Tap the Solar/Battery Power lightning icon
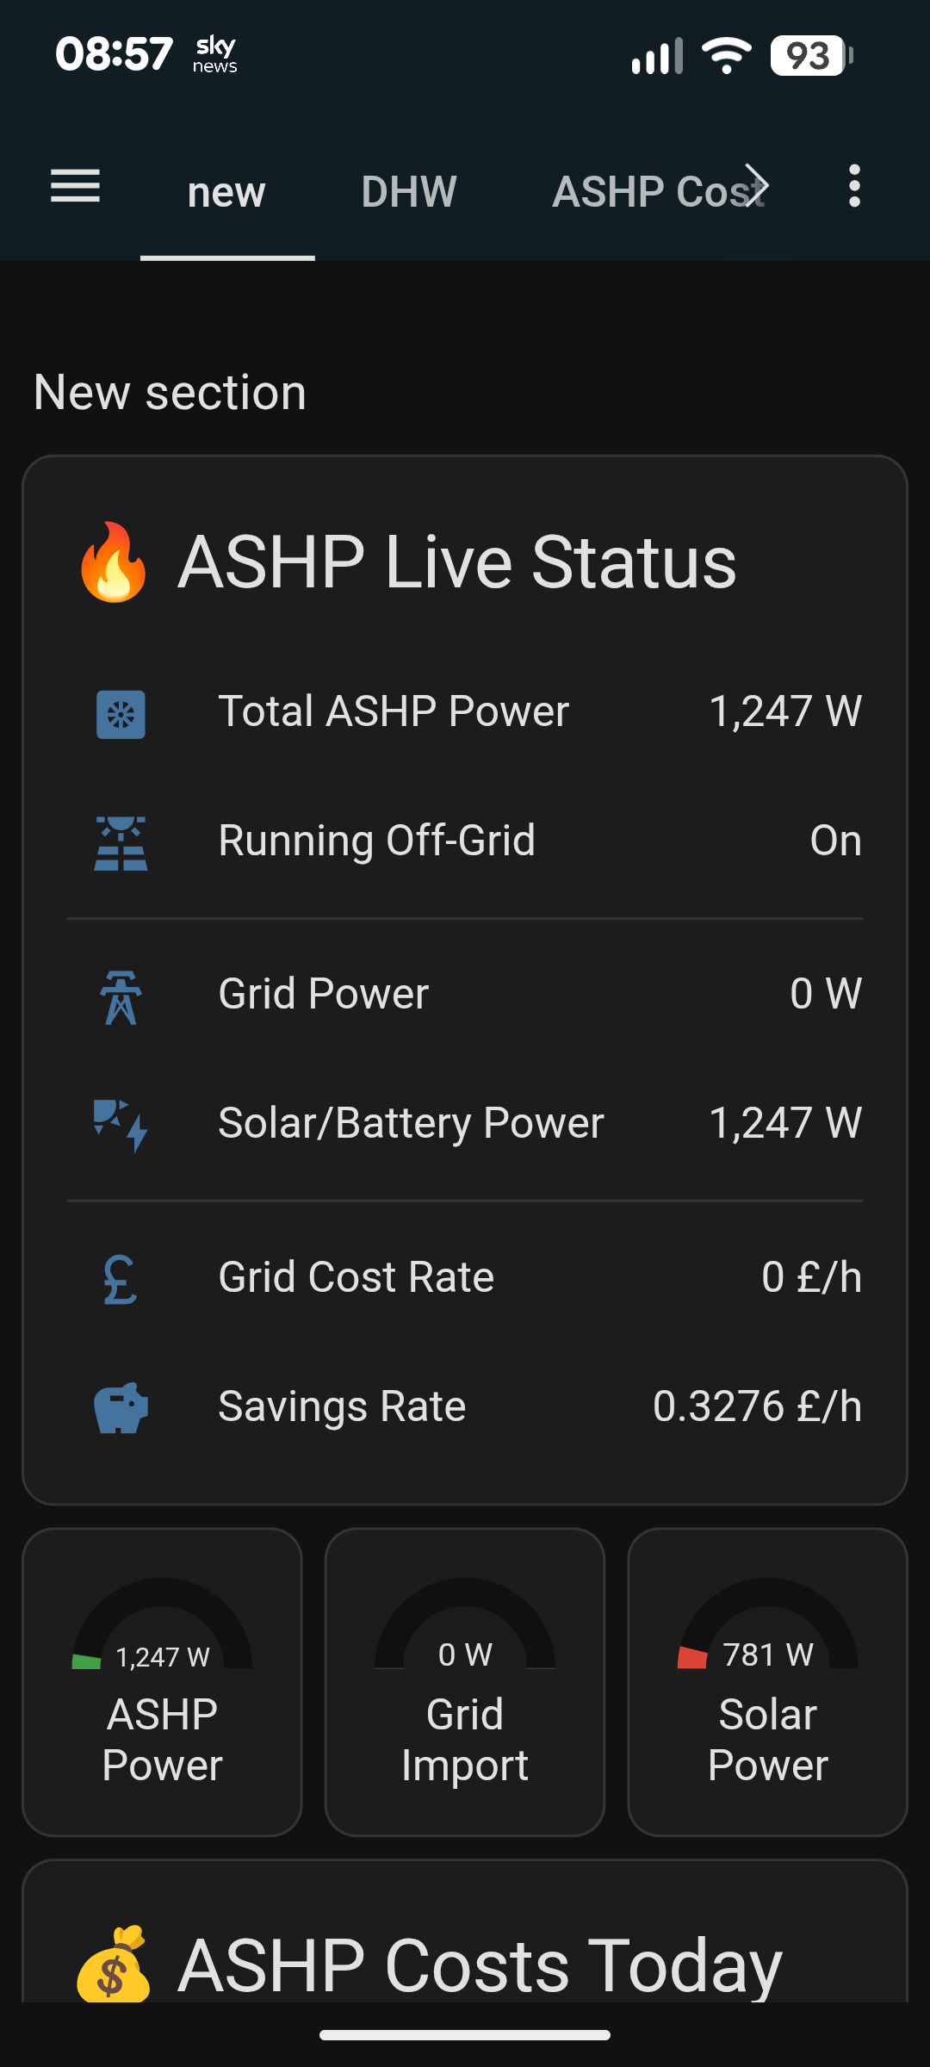The height and width of the screenshot is (2067, 930). click(121, 1124)
